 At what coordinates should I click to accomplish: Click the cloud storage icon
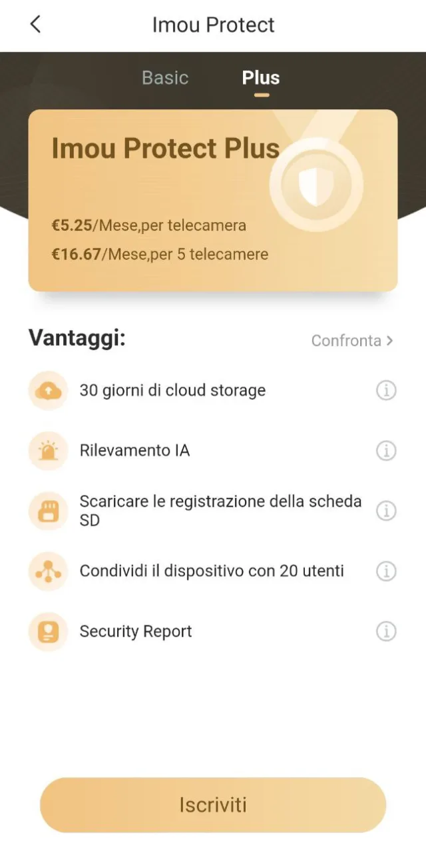(47, 390)
